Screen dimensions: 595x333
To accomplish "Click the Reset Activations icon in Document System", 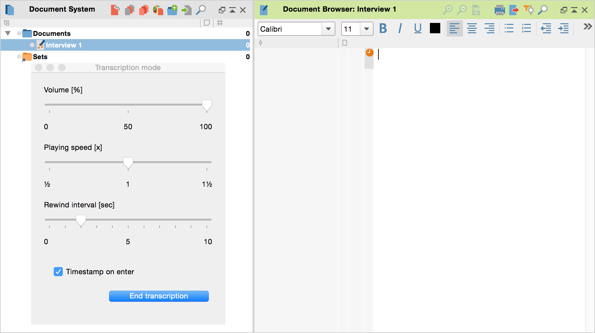I will point(115,10).
